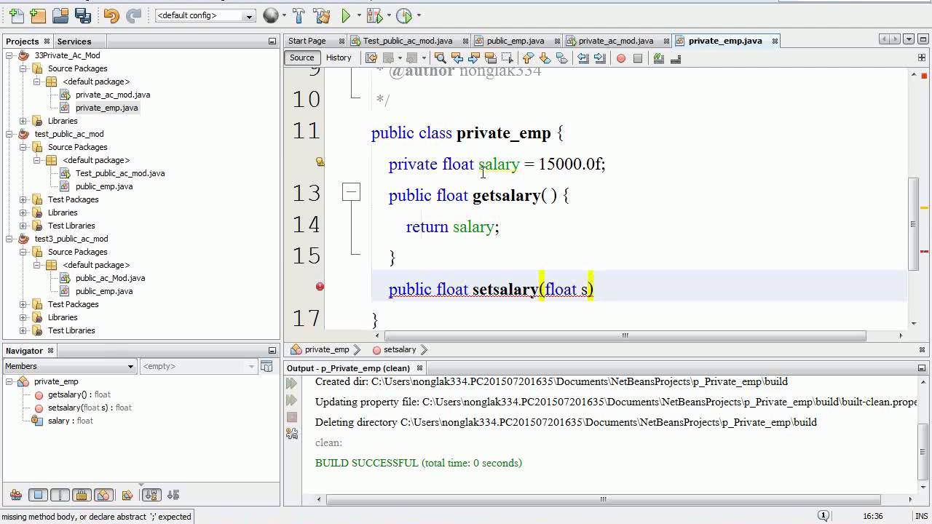Click the Comment code icon
The image size is (932, 524).
(659, 58)
